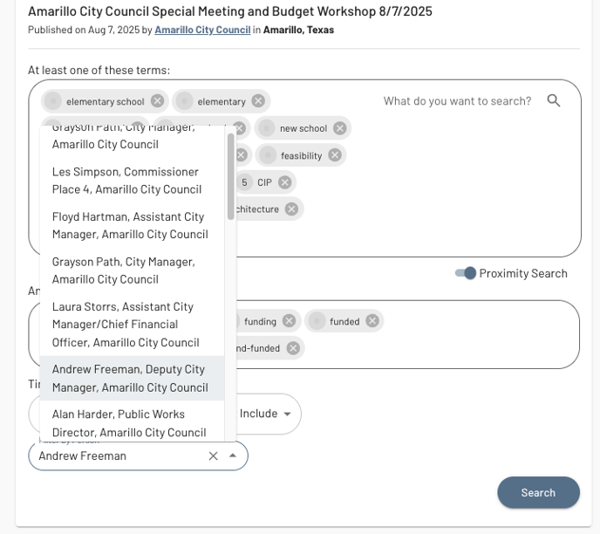The height and width of the screenshot is (534, 600).
Task: Focus the 'What do you want to search?' field
Action: click(457, 101)
